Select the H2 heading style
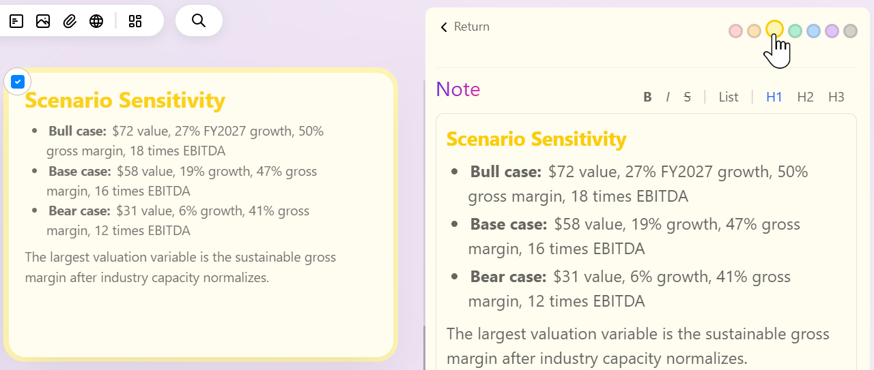 pos(806,97)
